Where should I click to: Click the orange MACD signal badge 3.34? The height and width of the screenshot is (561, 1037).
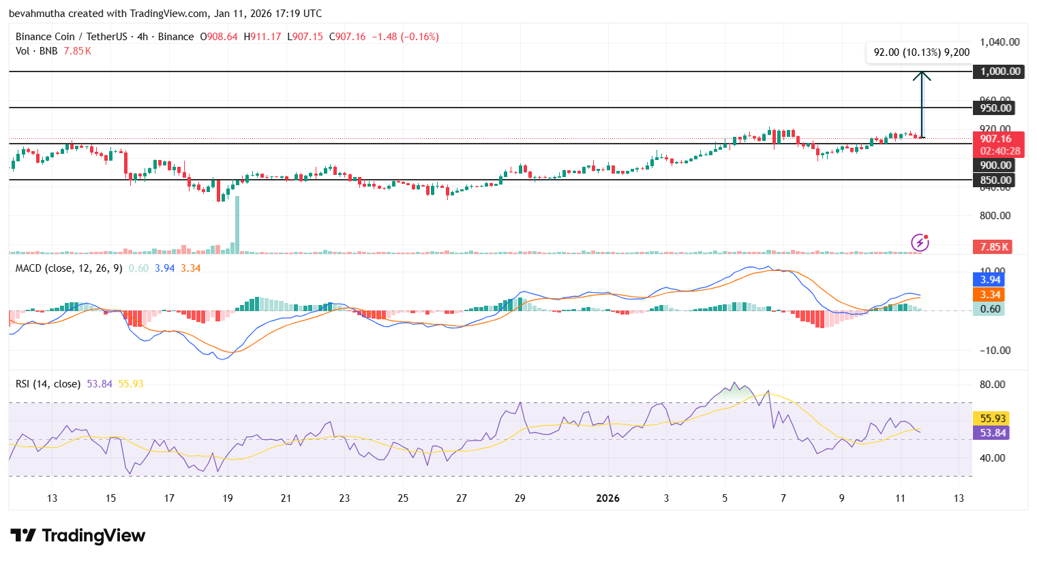989,294
